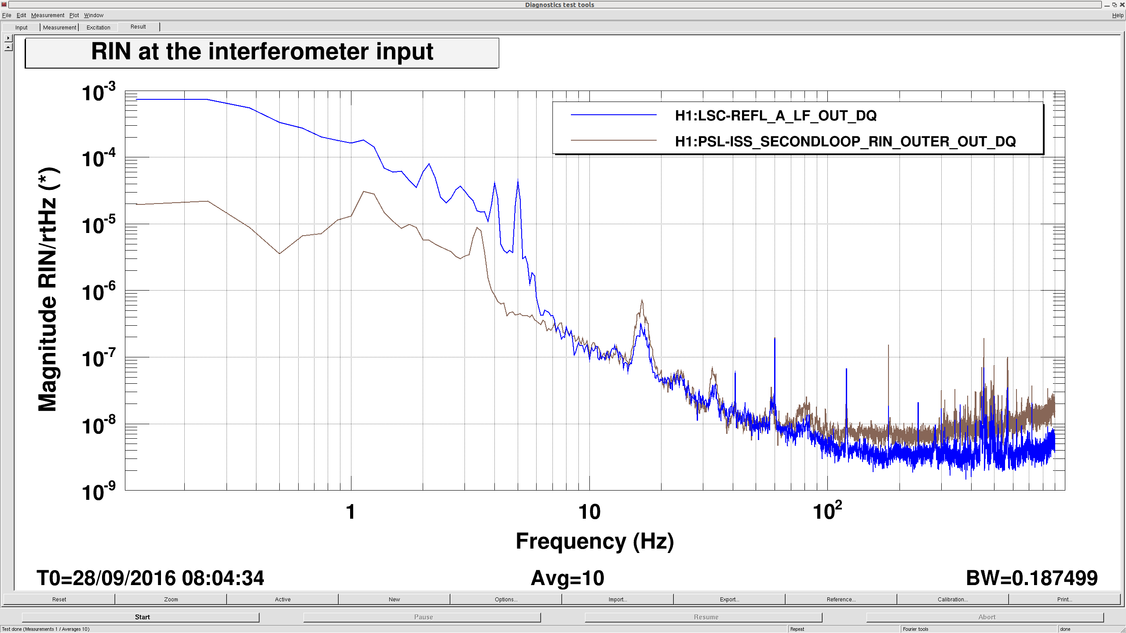Click the Zoom button below the plot
The height and width of the screenshot is (633, 1126).
(x=171, y=600)
